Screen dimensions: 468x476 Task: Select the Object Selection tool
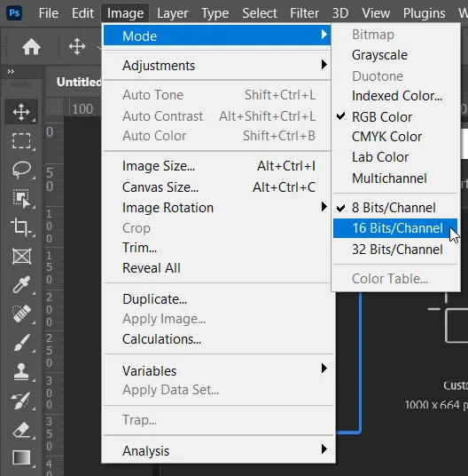pos(21,199)
